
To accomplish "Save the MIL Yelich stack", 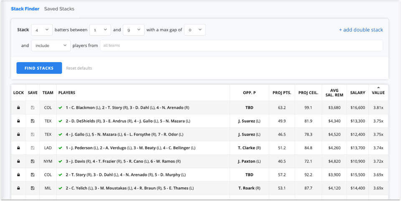I will [33, 188].
